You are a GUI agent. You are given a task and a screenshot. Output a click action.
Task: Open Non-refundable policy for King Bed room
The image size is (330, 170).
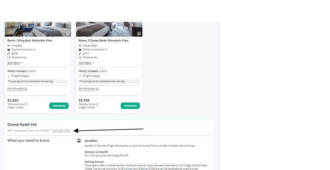coord(16,89)
